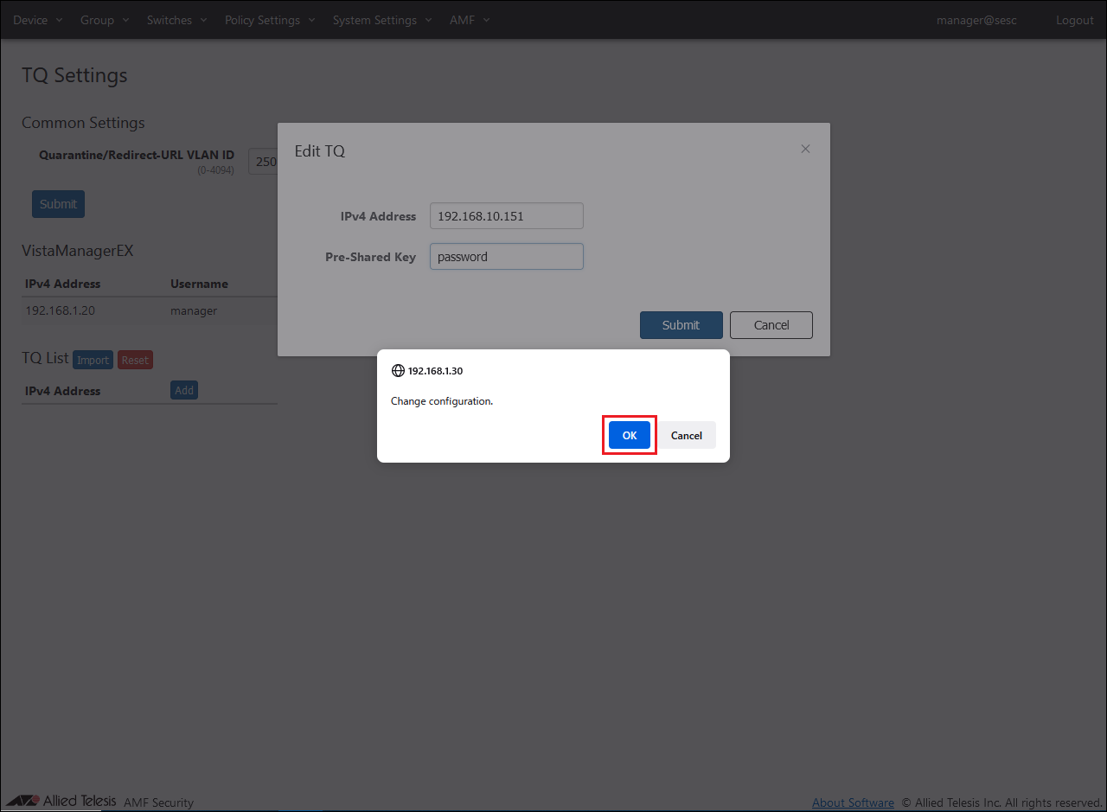Expand the Policy Settings menu
Viewport: 1107px width, 812px height.
coord(270,20)
